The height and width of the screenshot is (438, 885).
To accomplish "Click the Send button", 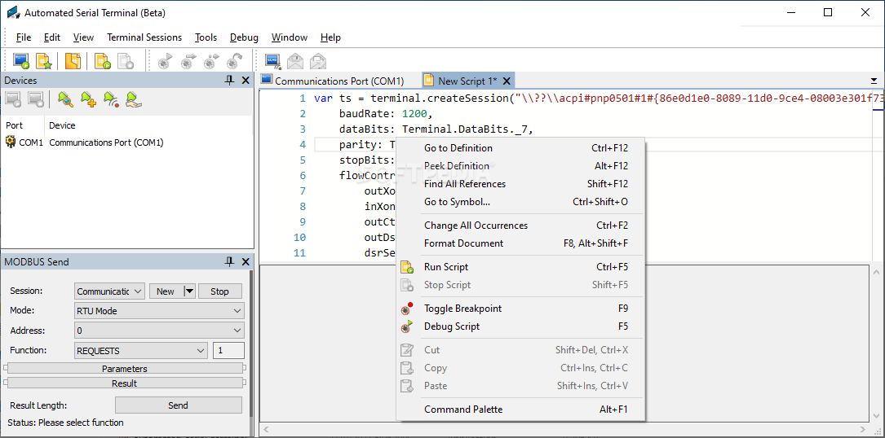I will (179, 405).
